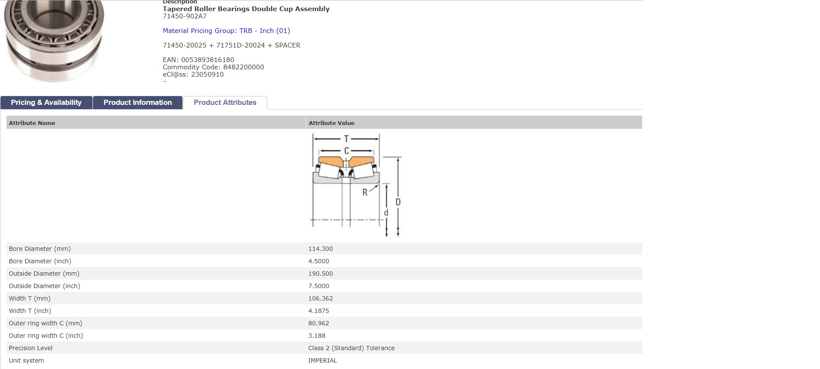Viewport: 820px width, 369px height.
Task: Open the Pricing & Availability tab
Action: point(46,103)
